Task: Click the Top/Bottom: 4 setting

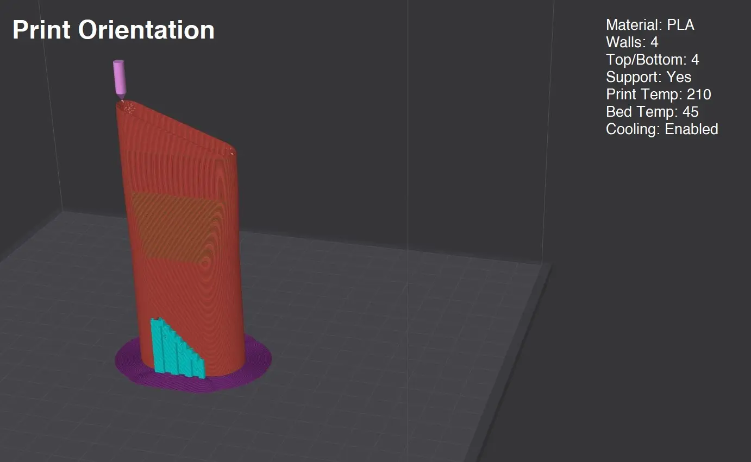Action: 652,60
